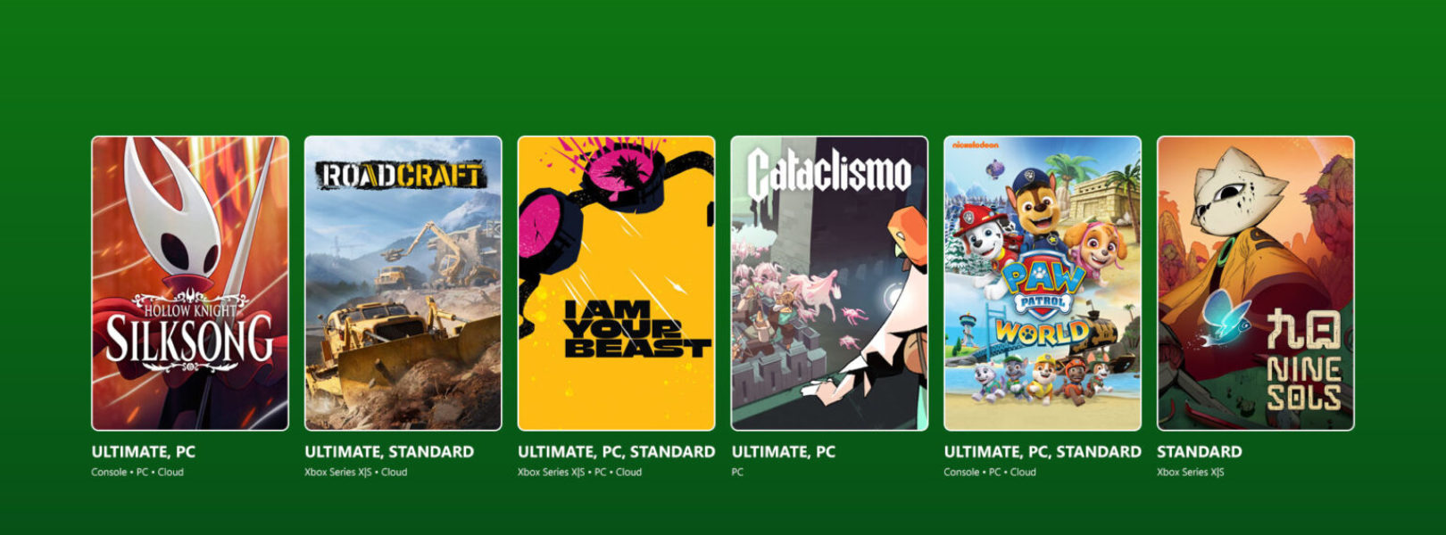Click the Nine Sols title logo
1446x535 pixels.
click(x=1304, y=361)
